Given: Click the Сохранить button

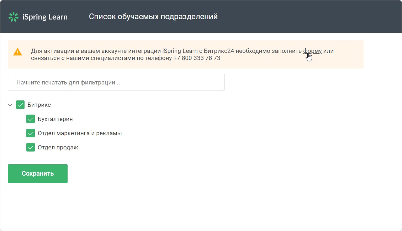Looking at the screenshot, I should coord(38,174).
